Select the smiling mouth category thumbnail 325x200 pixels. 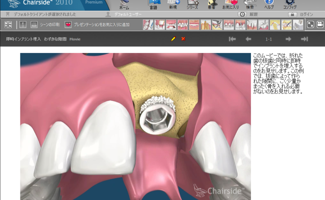click(x=194, y=25)
